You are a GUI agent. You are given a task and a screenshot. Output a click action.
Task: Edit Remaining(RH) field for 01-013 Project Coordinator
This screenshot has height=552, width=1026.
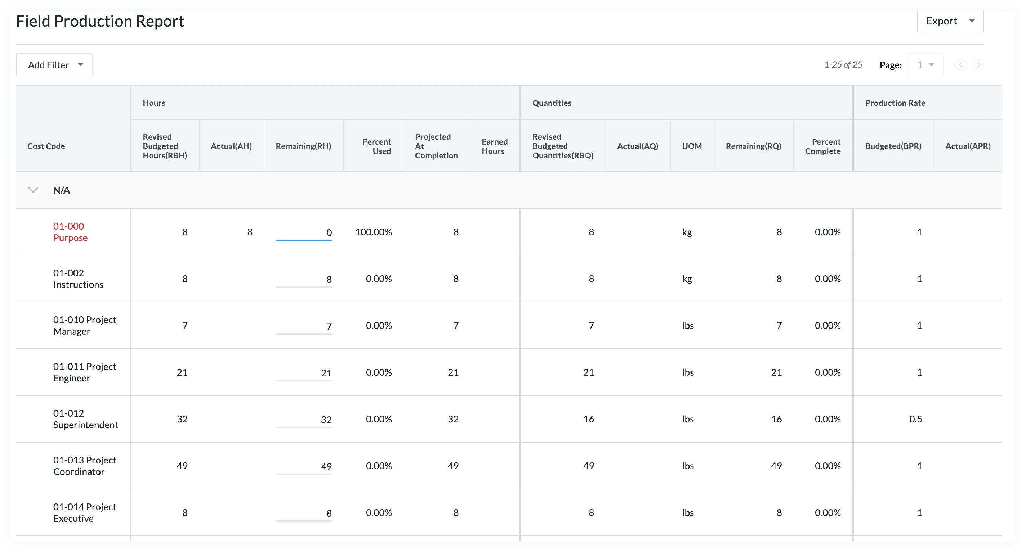click(x=304, y=466)
